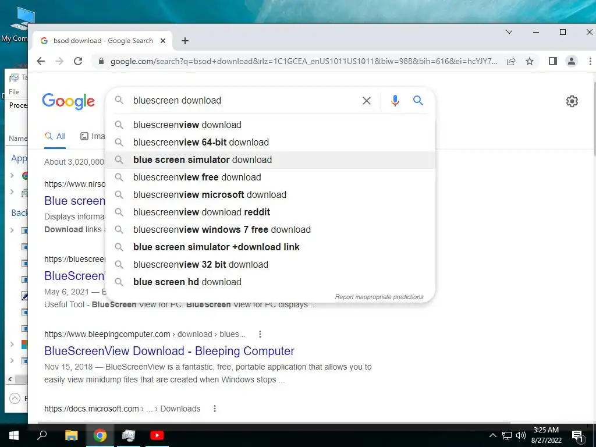596x447 pixels.
Task: Open Chrome three-dot menu
Action: 590,61
